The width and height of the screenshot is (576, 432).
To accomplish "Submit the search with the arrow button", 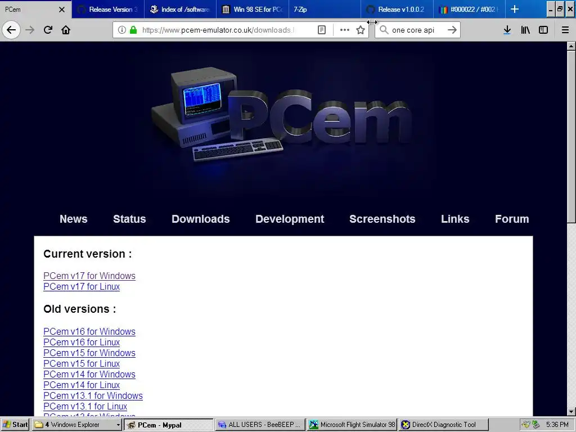I will tap(452, 30).
